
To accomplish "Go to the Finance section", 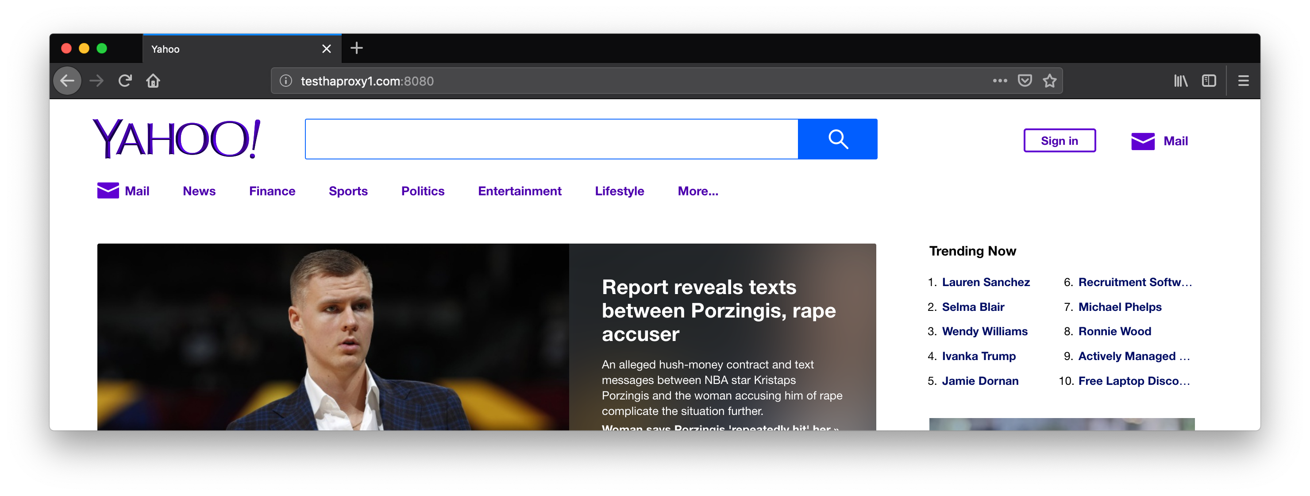I will pos(272,191).
